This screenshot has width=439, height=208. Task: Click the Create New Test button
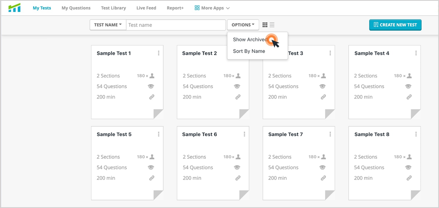395,25
